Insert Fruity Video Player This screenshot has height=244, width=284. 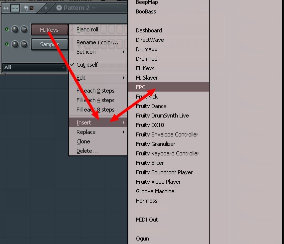(169, 182)
